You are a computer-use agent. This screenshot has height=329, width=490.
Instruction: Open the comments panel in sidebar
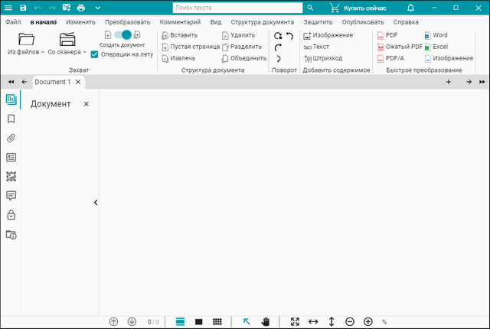coord(11,196)
